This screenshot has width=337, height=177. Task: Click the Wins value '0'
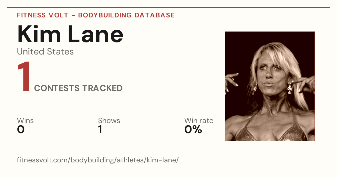[x=21, y=130]
